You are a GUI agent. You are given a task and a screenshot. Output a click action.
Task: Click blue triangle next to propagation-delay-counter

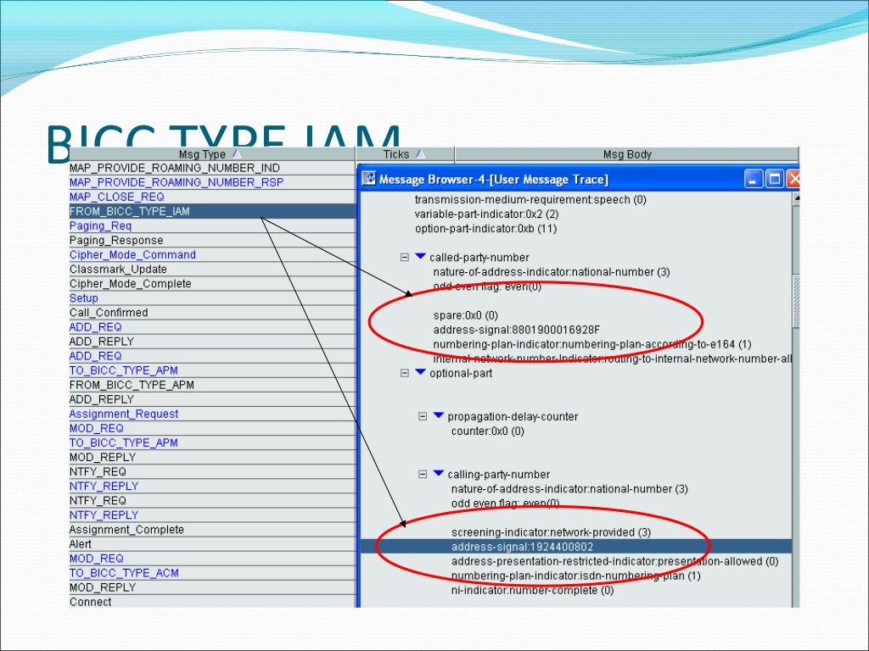tap(439, 415)
